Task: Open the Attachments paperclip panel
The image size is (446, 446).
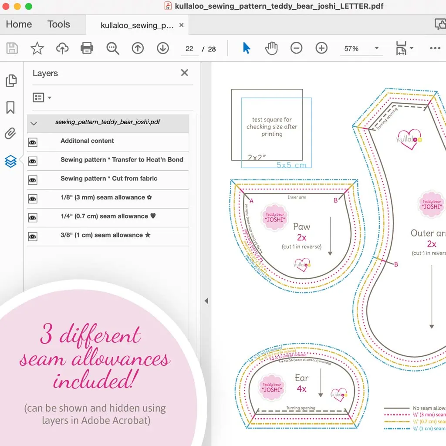Action: (x=10, y=133)
